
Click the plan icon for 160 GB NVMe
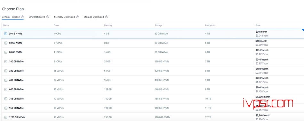[6, 62]
